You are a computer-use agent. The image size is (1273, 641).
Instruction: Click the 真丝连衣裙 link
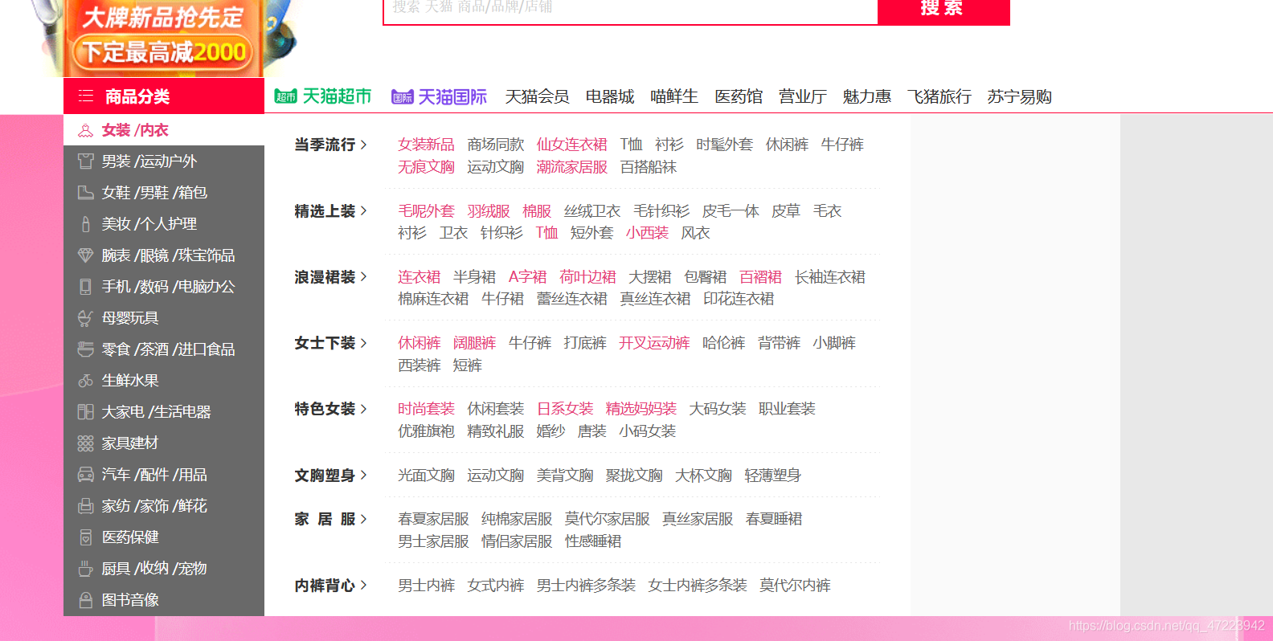655,299
